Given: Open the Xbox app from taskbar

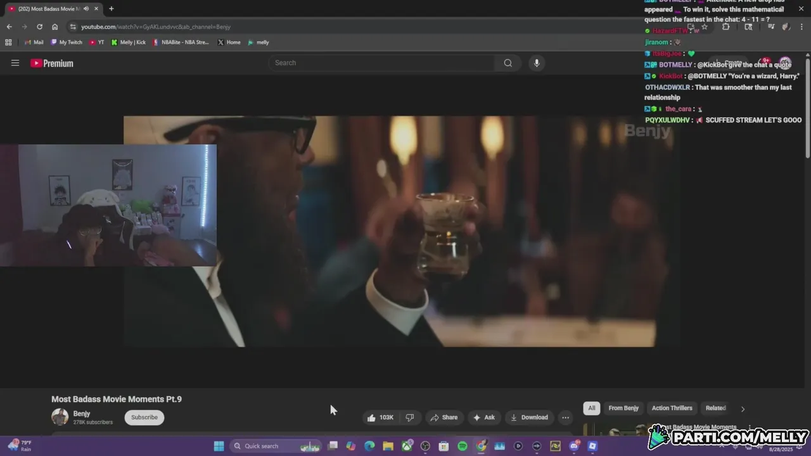Looking at the screenshot, I should [x=407, y=446].
